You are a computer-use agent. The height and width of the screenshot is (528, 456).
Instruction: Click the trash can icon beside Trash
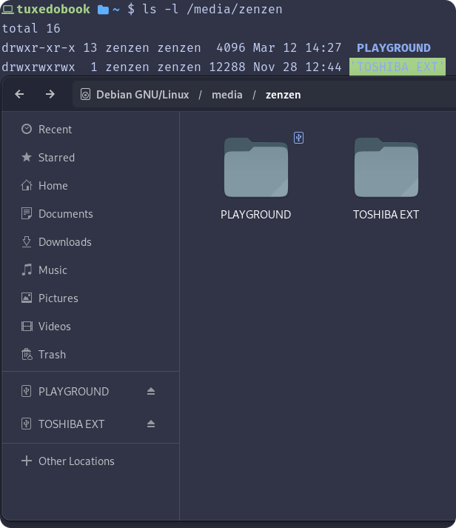[x=27, y=354]
